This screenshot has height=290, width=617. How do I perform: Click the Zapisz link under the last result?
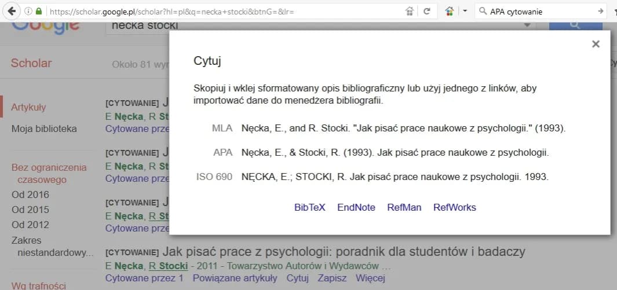[x=333, y=278]
